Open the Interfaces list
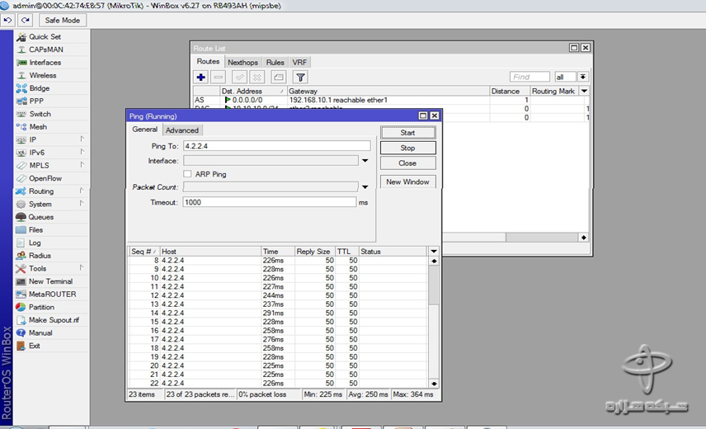 coord(45,63)
